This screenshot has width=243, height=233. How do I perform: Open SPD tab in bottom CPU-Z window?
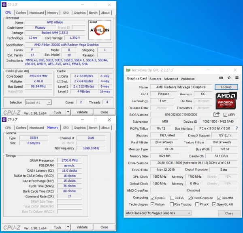pos(66,128)
